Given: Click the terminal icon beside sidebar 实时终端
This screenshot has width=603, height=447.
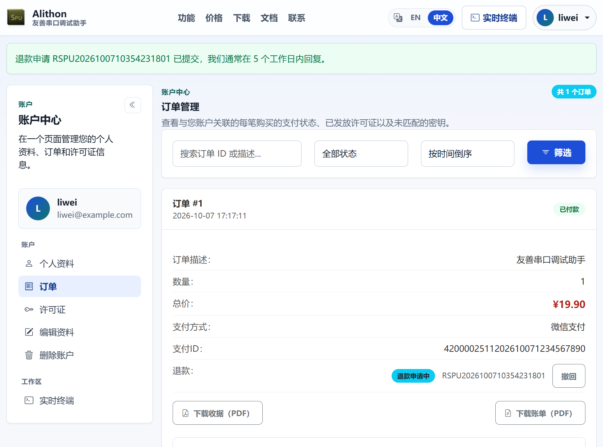Looking at the screenshot, I should (29, 400).
